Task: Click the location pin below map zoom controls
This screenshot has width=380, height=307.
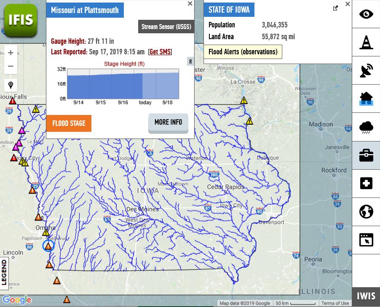Action: click(11, 85)
